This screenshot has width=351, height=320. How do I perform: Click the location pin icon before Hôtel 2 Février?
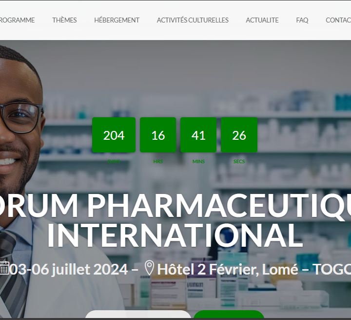tap(149, 268)
